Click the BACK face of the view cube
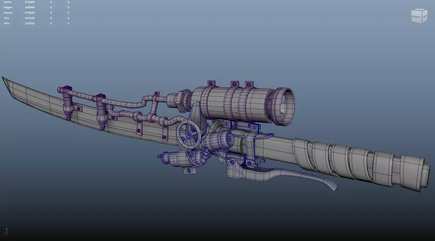Screen dimensions: 435x241 point(425,17)
